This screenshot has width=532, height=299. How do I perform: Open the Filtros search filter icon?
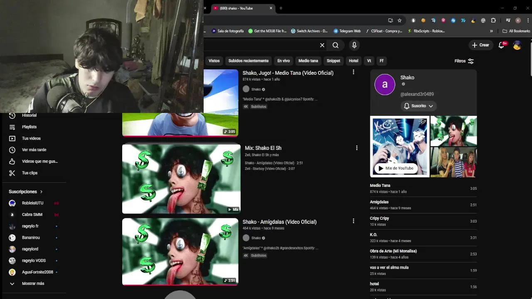pyautogui.click(x=470, y=61)
